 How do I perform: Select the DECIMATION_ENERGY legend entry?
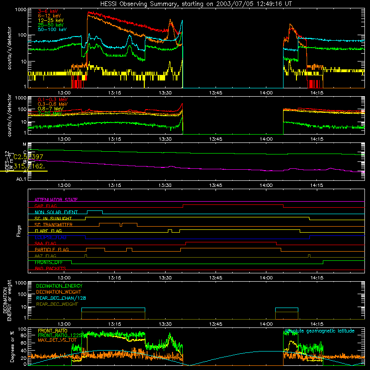click(x=59, y=286)
